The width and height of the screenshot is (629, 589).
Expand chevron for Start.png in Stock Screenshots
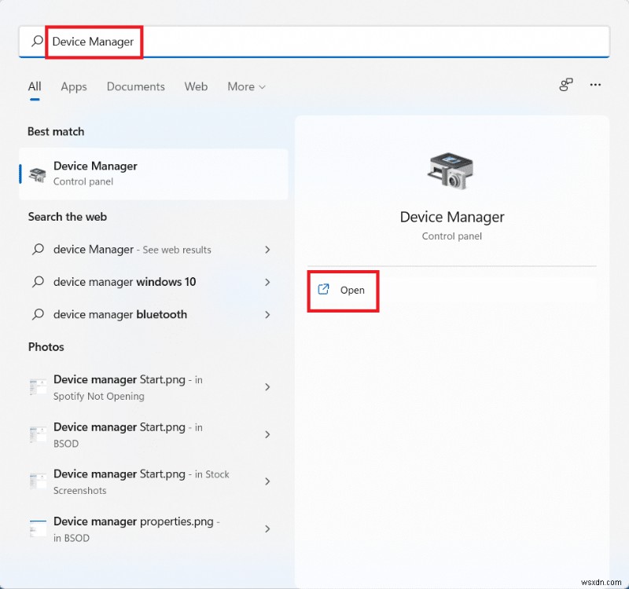[267, 481]
